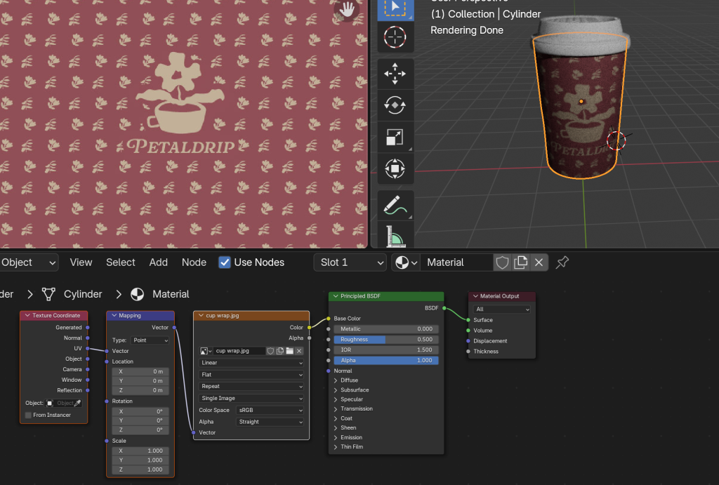Choose the Annotate pencil tool
Screen dimensions: 719x485
tap(395, 205)
